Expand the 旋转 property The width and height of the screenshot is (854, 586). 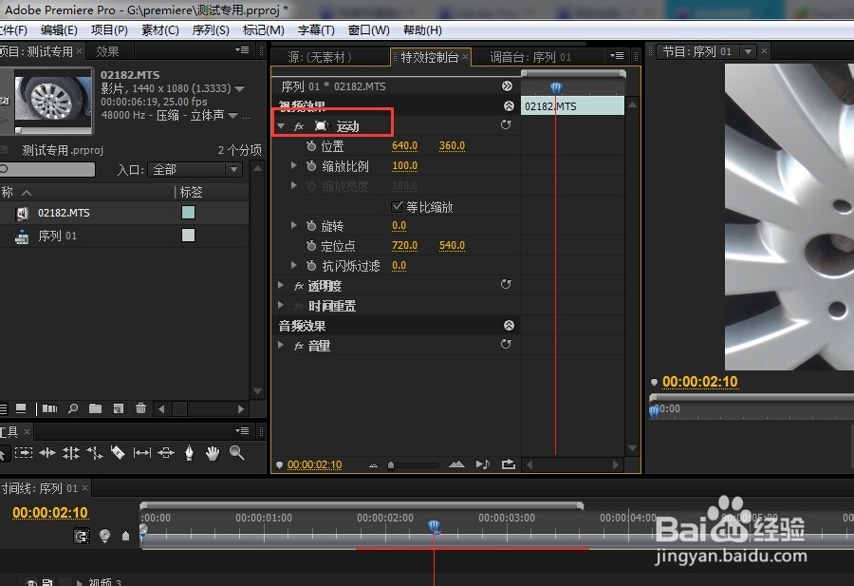pos(294,225)
